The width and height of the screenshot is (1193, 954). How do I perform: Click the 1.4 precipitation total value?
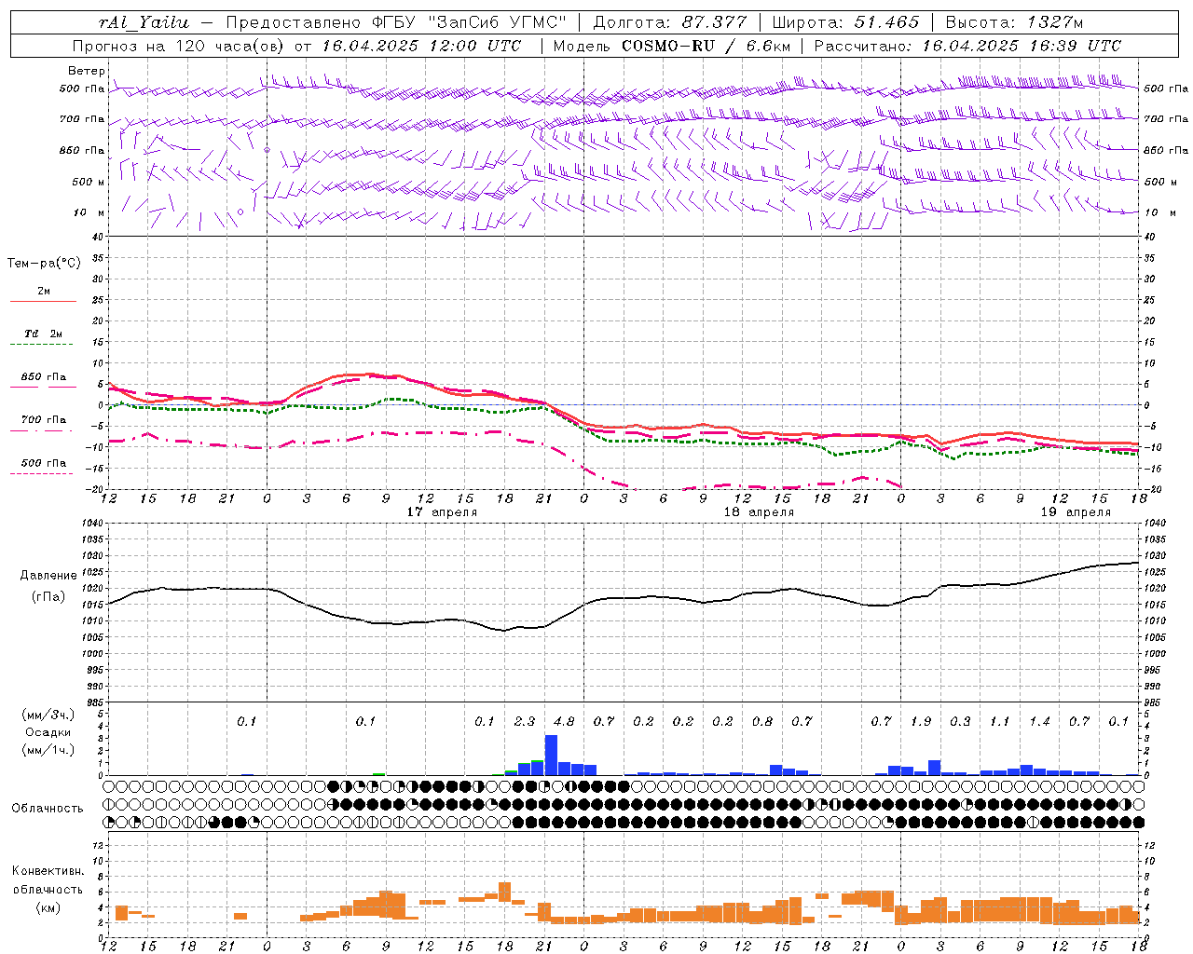(x=1040, y=721)
